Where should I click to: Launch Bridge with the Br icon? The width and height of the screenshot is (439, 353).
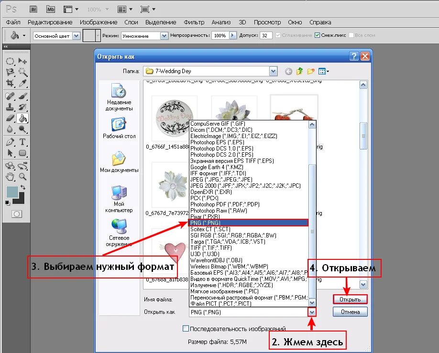[33, 9]
